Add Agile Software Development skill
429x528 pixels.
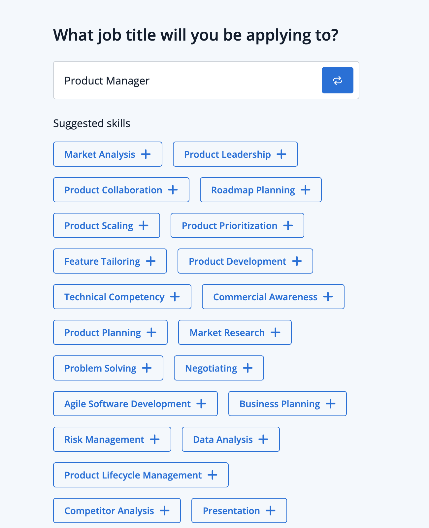pos(135,404)
